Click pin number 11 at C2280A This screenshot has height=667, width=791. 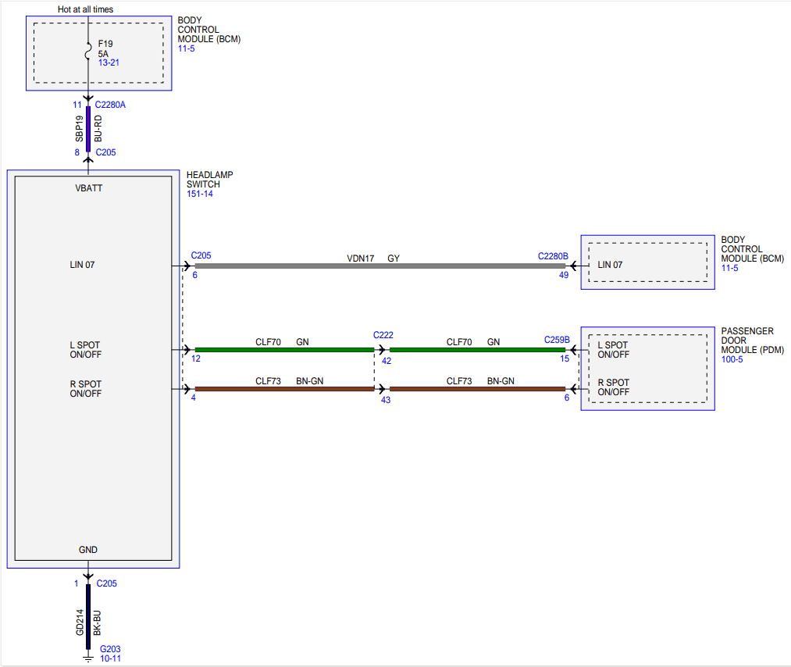pyautogui.click(x=77, y=105)
